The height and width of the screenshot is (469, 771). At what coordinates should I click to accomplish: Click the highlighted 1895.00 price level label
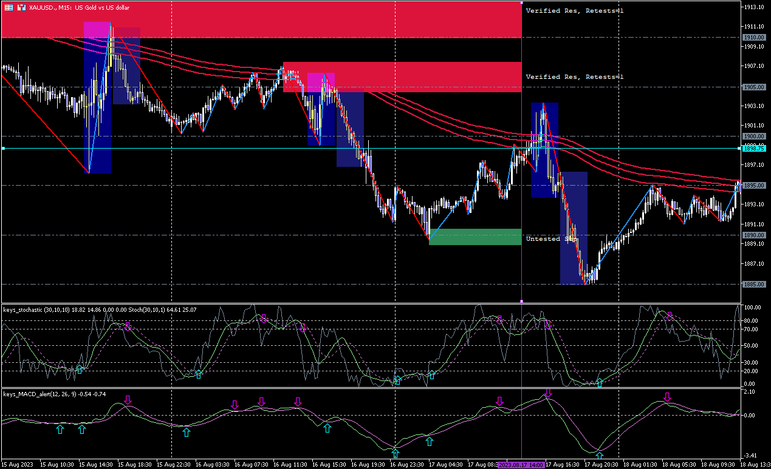(754, 186)
